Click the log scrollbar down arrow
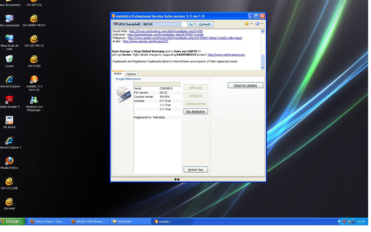 pyautogui.click(x=263, y=68)
